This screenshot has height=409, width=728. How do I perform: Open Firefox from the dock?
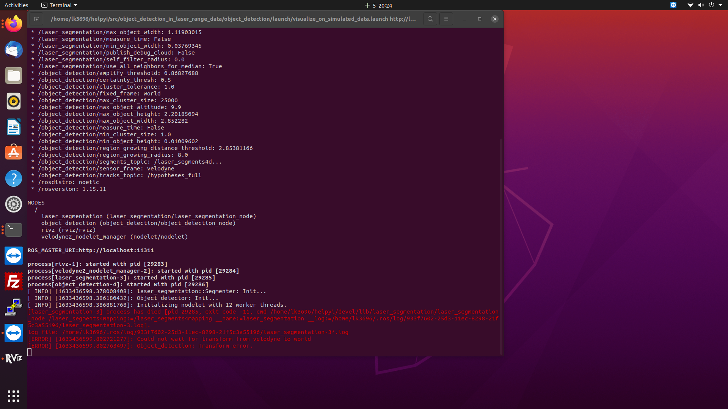pos(14,24)
